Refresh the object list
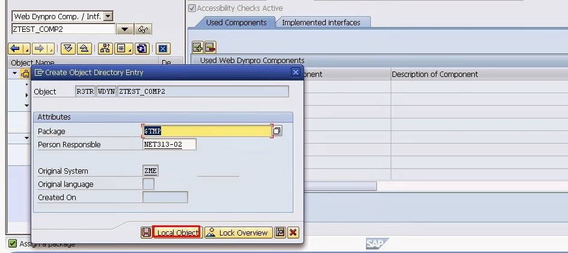This screenshot has height=253, width=568. click(x=142, y=49)
